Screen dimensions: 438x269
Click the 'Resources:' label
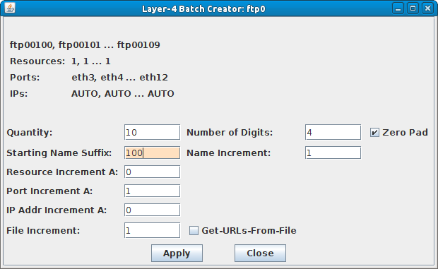point(37,61)
